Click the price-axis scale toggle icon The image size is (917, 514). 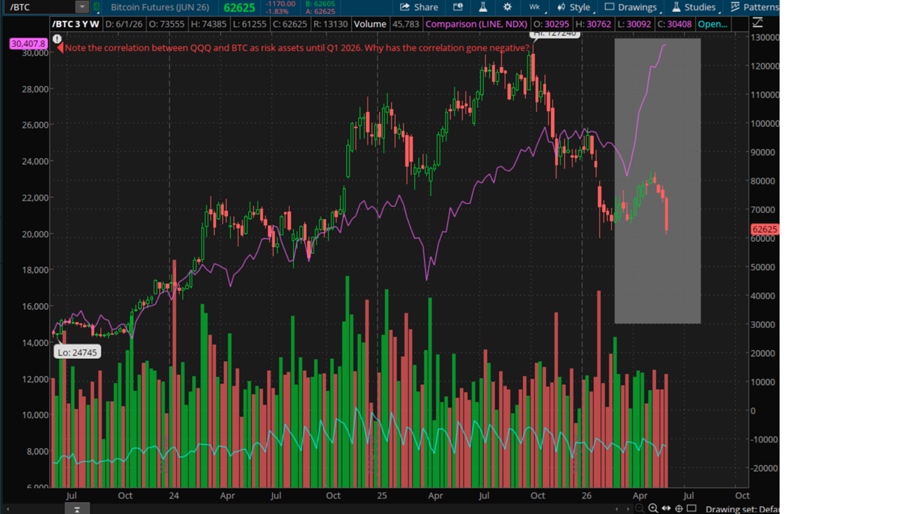click(758, 23)
